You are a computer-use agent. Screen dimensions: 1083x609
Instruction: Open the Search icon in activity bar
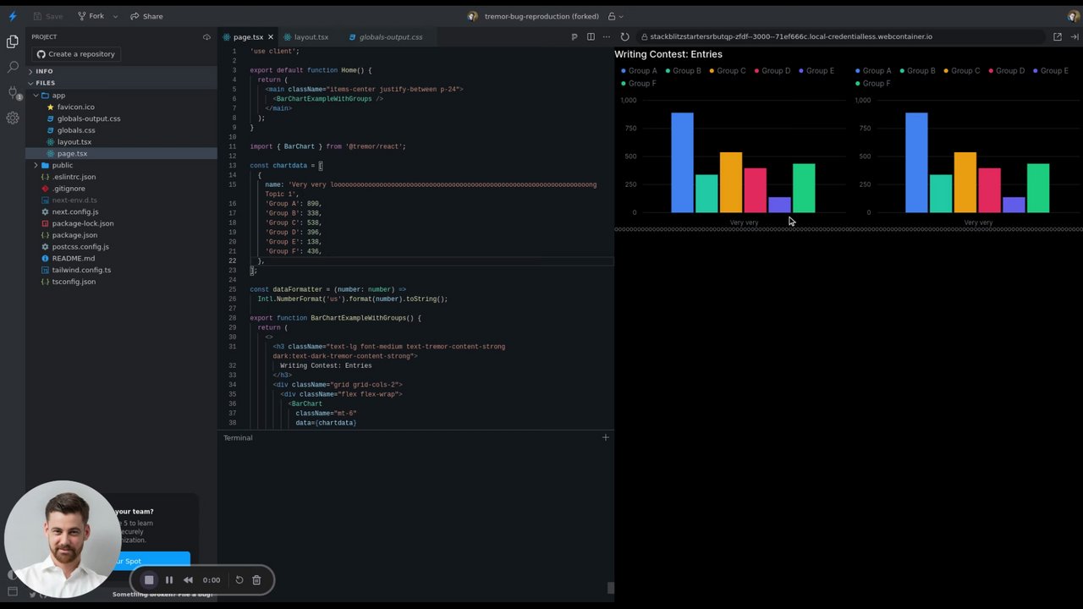coord(13,67)
